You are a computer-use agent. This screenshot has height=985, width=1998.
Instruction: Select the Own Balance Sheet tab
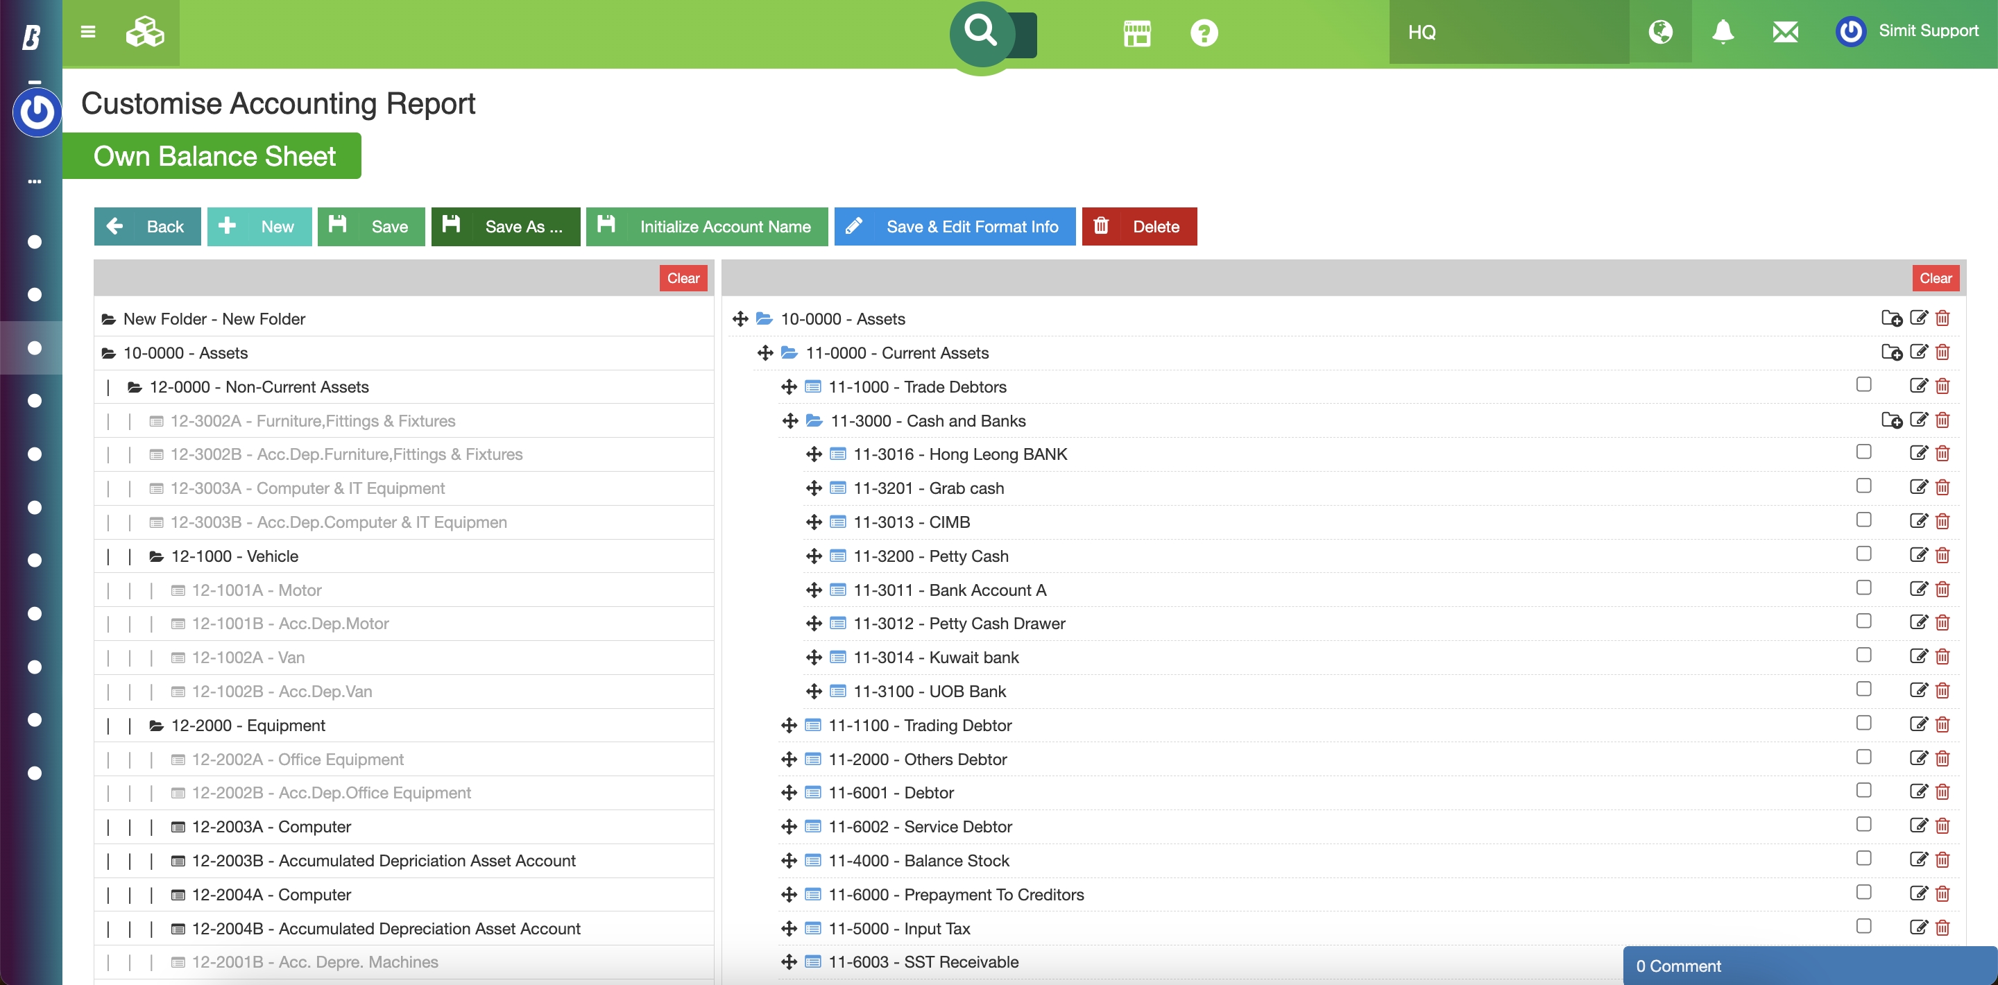click(212, 156)
